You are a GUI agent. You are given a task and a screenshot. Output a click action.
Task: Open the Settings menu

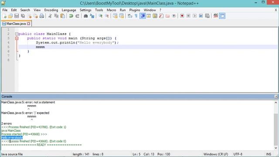[85, 10]
